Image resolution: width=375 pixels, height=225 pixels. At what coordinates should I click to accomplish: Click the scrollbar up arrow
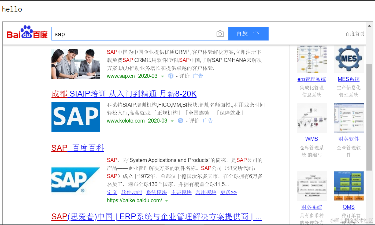pos(369,26)
